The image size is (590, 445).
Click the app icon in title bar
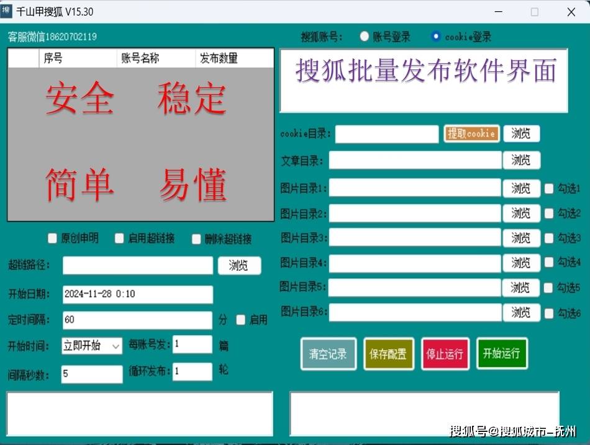click(x=6, y=11)
